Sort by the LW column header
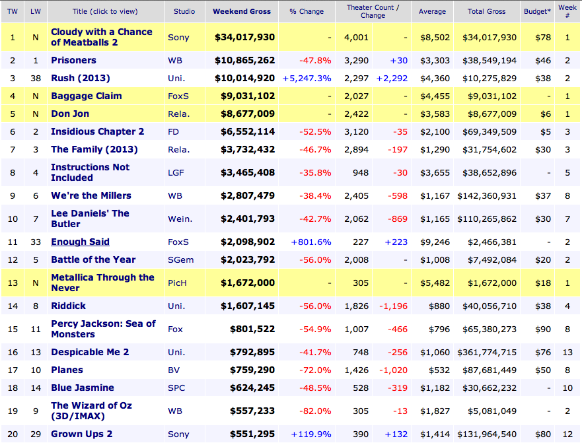 [36, 11]
